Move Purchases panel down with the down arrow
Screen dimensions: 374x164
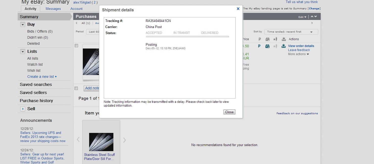pyautogui.click(x=316, y=17)
